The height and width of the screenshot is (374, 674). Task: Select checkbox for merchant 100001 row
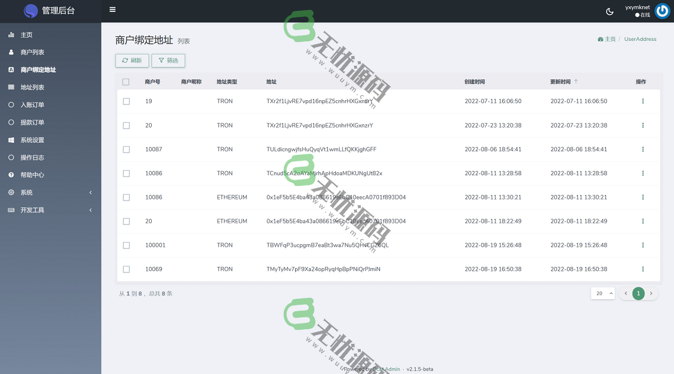[x=126, y=245]
